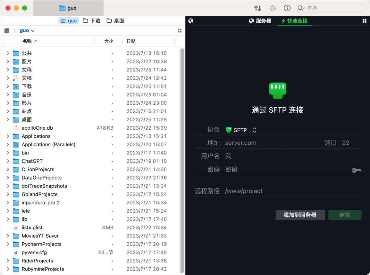Expand the lib folder
Screen dimensions: 370x275
(8, 219)
